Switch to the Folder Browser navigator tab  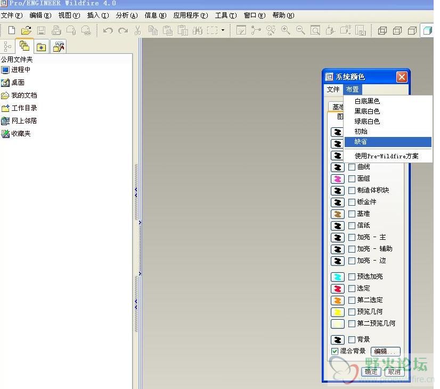(x=25, y=46)
